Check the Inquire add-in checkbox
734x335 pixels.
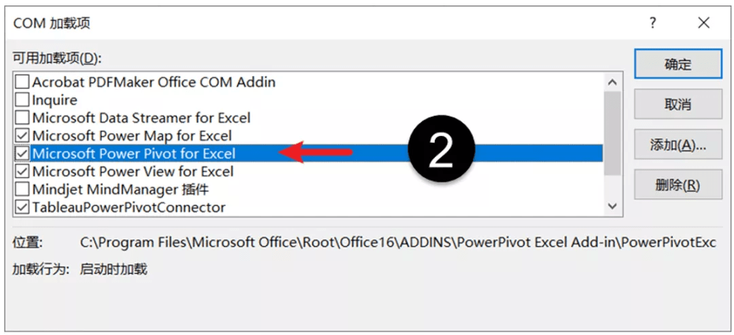[22, 100]
